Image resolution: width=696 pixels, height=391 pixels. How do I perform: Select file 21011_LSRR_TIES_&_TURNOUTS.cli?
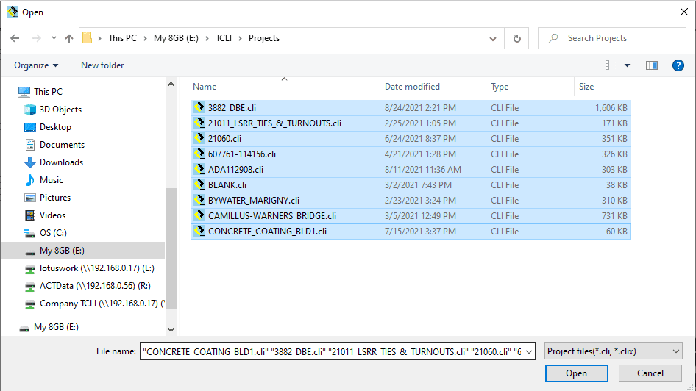[x=274, y=123]
